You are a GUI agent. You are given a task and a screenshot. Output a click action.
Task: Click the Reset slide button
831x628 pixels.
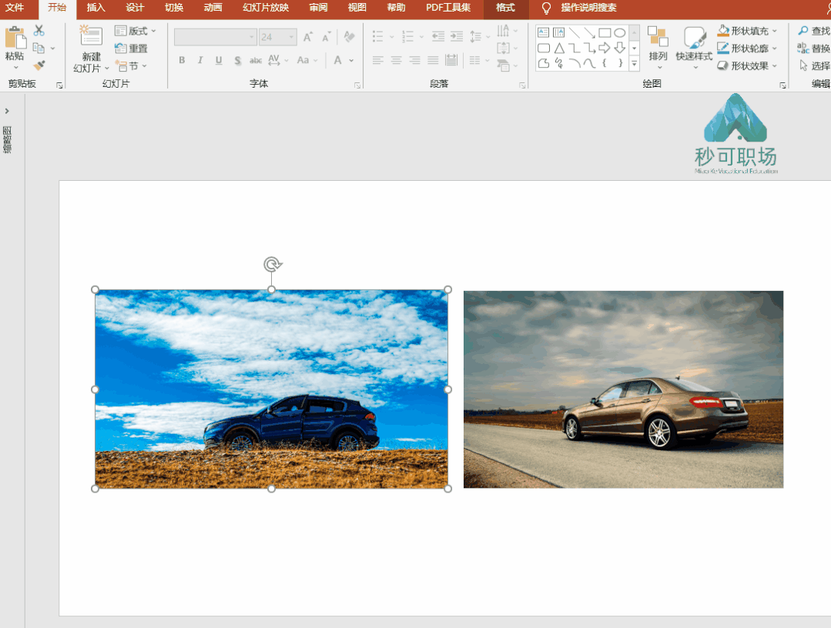[x=132, y=48]
